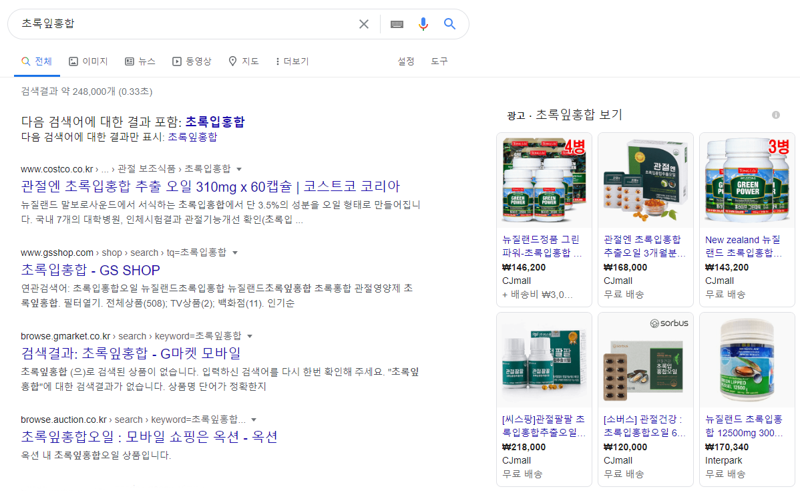The image size is (800, 491).
Task: Click the 3병 Green Power product image
Action: [x=747, y=180]
